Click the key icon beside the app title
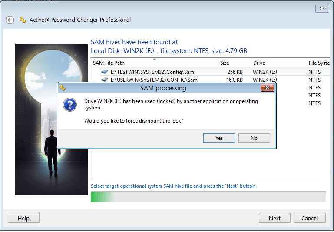Viewport: 334px width, 232px height. click(x=23, y=20)
